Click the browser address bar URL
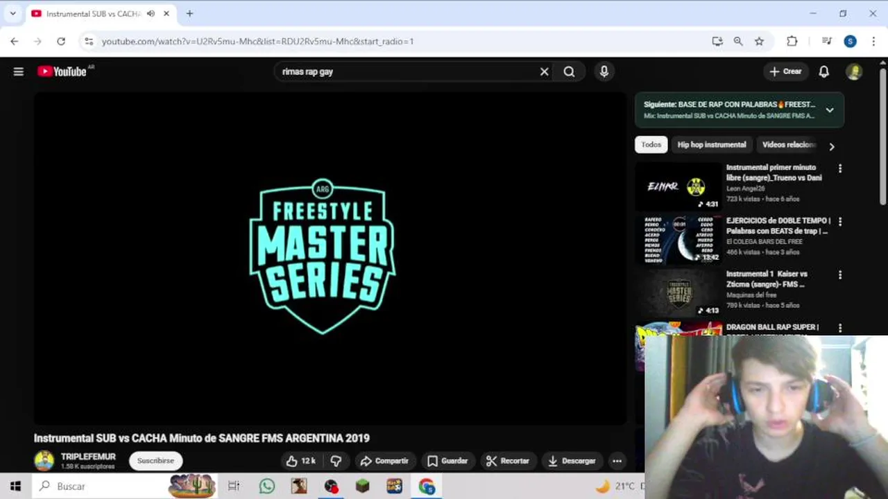This screenshot has height=499, width=888. click(257, 42)
